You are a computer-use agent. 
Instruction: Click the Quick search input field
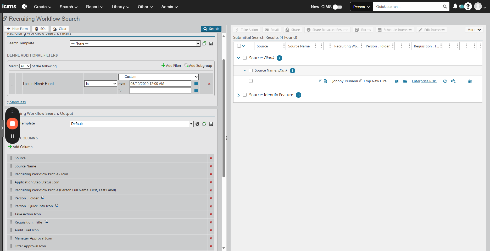point(408,7)
